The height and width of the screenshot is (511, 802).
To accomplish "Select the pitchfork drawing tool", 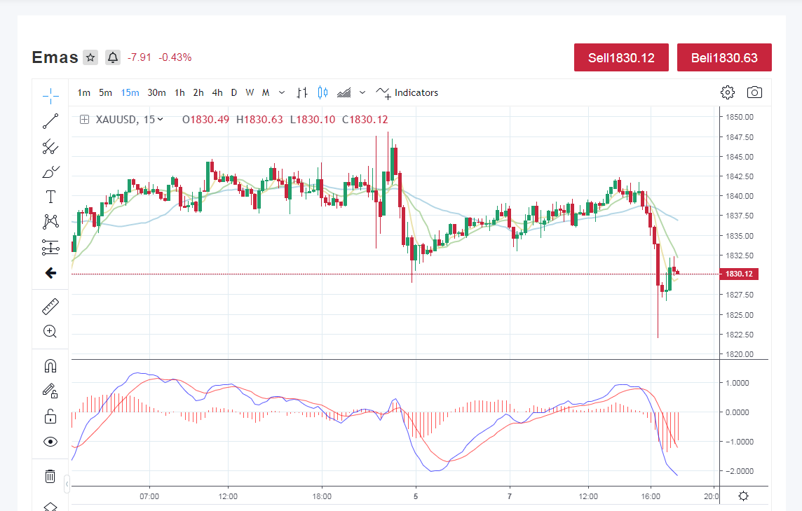I will [x=50, y=146].
